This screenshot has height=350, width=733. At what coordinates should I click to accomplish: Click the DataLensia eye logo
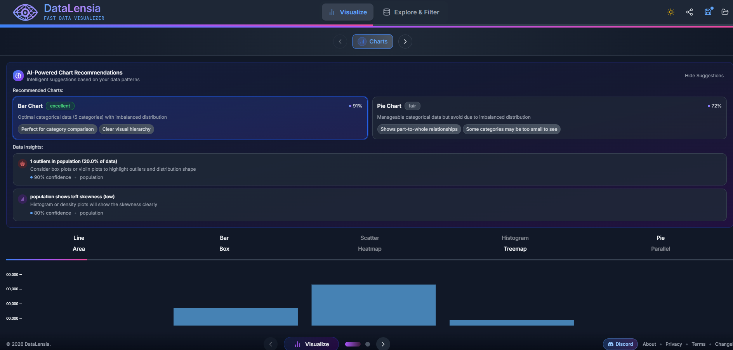click(25, 12)
